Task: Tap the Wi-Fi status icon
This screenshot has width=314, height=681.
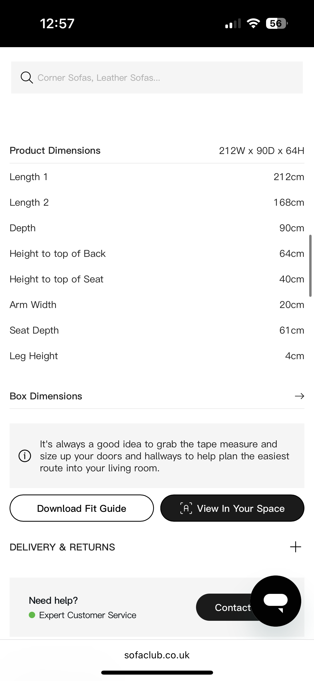Action: [x=253, y=23]
